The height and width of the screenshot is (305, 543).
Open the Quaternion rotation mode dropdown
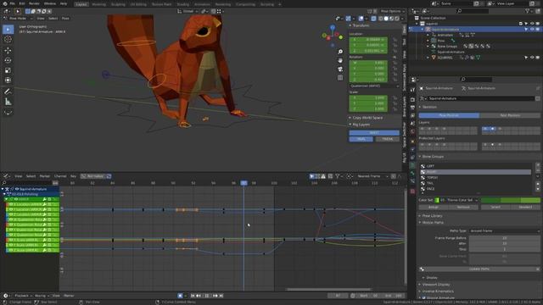tap(374, 86)
